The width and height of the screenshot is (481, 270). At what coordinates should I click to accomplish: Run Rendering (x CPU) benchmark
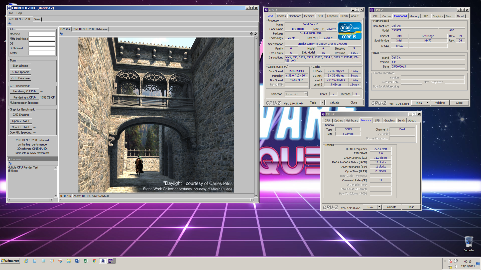click(25, 97)
